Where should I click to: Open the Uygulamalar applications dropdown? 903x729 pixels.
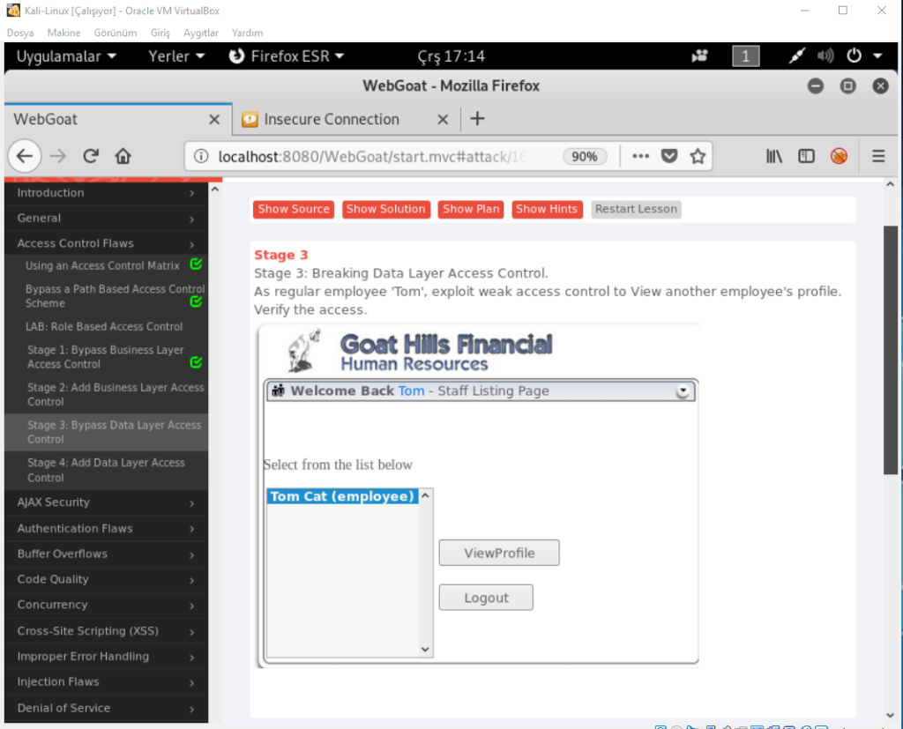(x=66, y=56)
